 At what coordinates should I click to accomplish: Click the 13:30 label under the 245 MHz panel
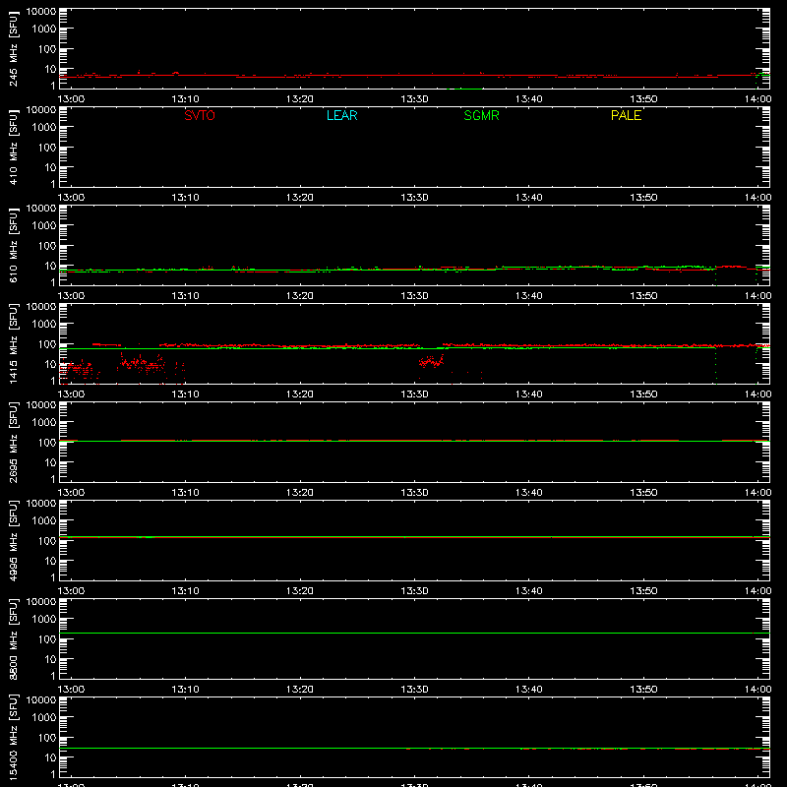pyautogui.click(x=414, y=99)
